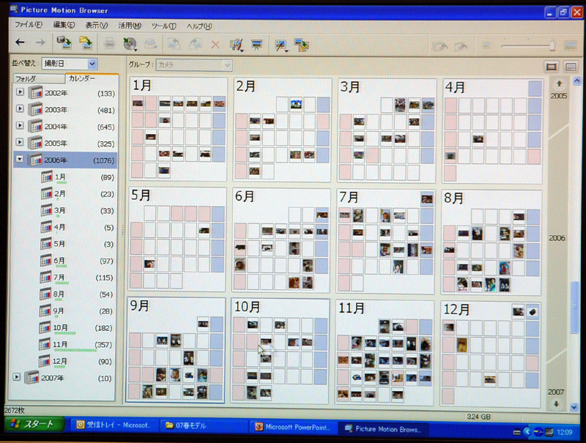The width and height of the screenshot is (586, 443).
Task: Select the 2003年 calendar icon in tree
Action: point(36,110)
